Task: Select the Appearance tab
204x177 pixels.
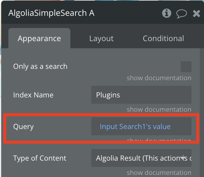Action: pos(39,38)
